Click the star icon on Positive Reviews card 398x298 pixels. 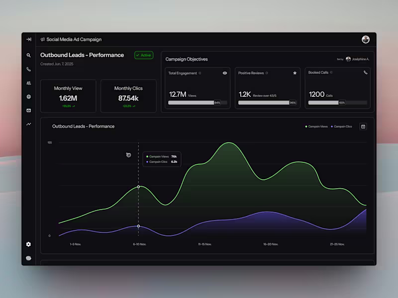coord(295,73)
